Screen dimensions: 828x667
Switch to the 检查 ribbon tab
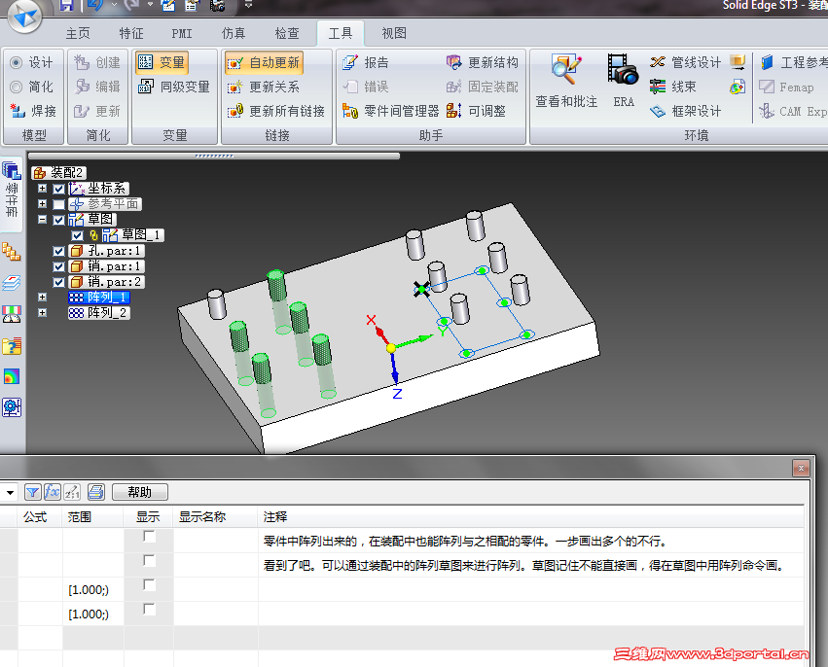pos(287,33)
